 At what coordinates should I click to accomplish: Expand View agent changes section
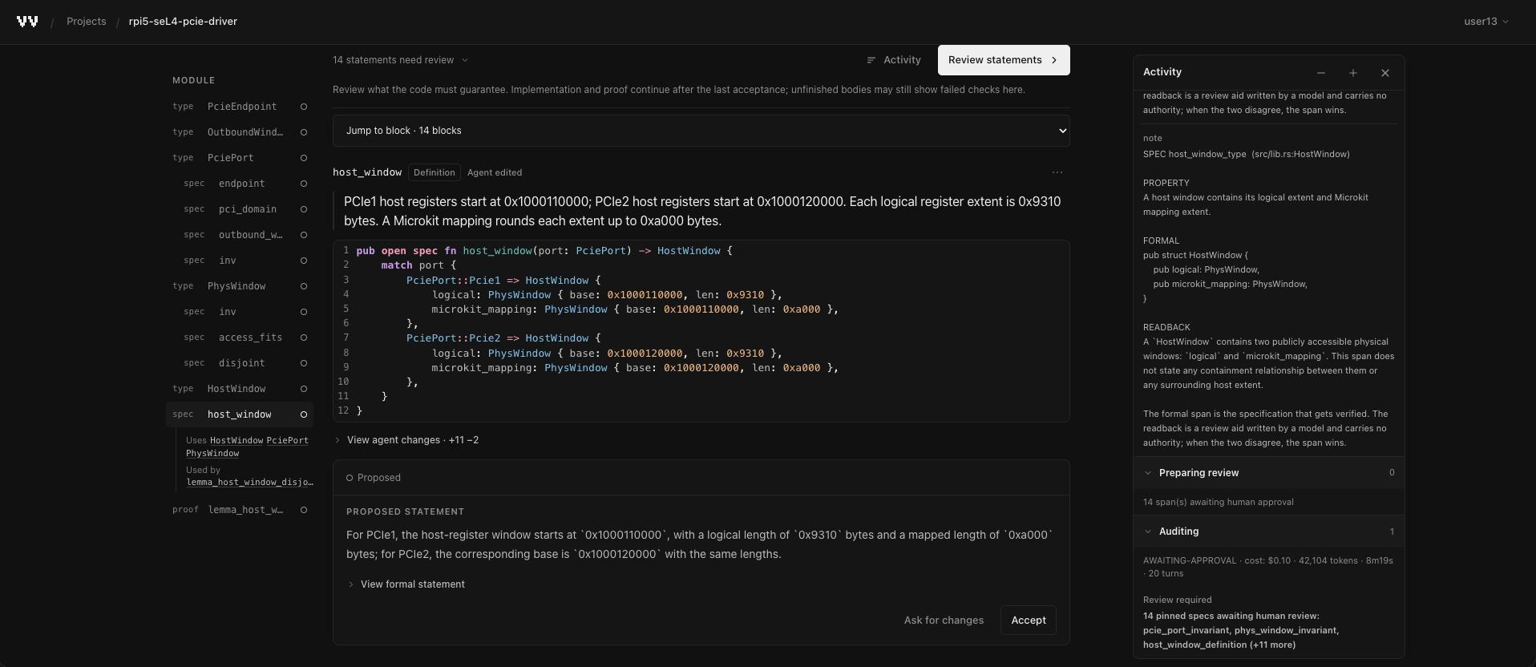406,440
